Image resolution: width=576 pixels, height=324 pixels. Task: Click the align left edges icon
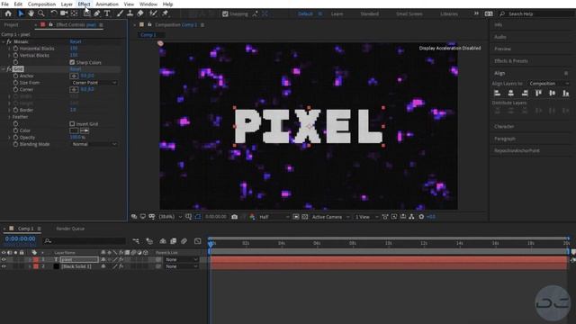[498, 94]
